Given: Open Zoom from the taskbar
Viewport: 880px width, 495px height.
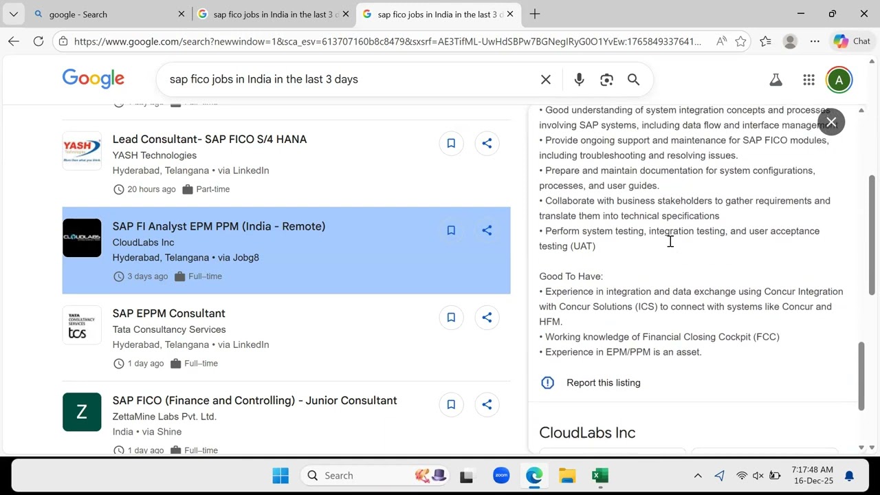Looking at the screenshot, I should (501, 475).
